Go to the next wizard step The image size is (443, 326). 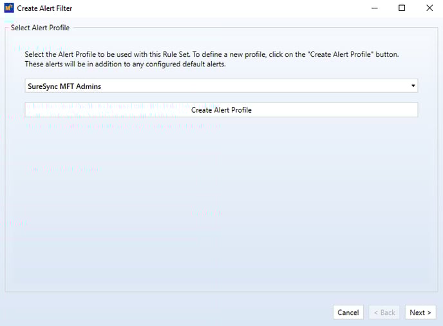coord(420,312)
